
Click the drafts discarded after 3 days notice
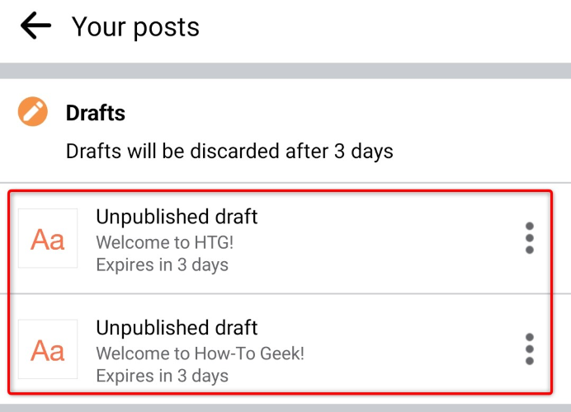pyautogui.click(x=229, y=152)
